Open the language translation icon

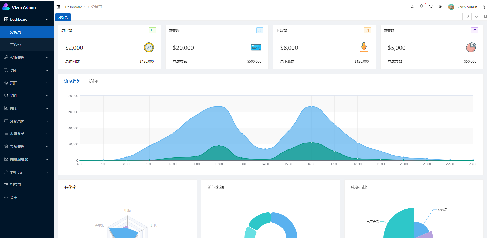pyautogui.click(x=440, y=7)
